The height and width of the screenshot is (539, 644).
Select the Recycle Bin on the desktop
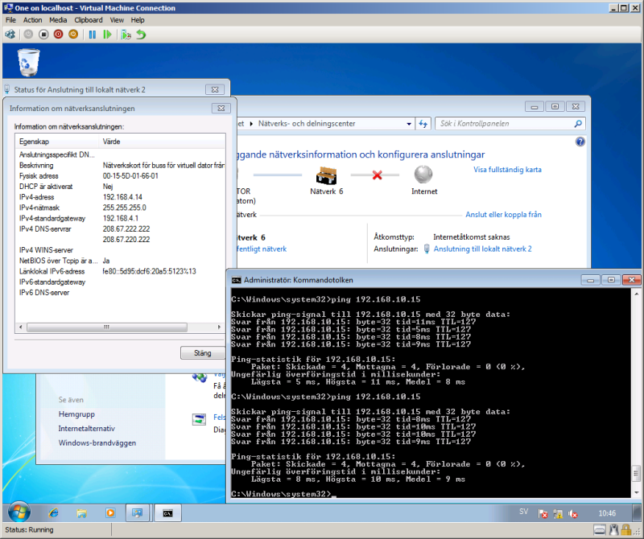point(28,63)
